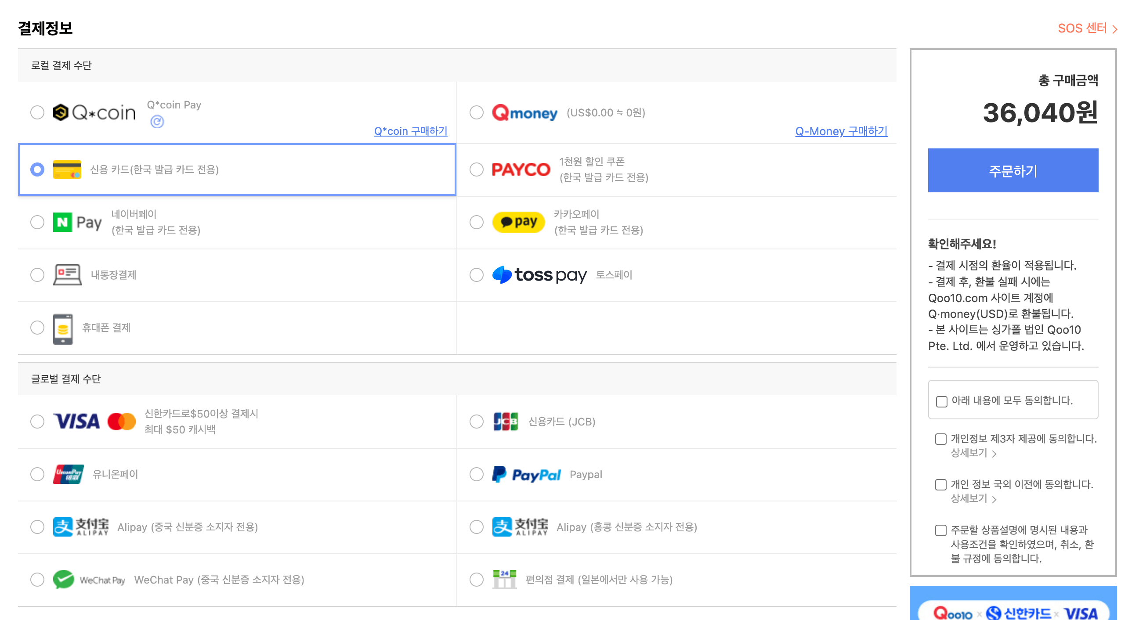
Task: Click the PayPal logo
Action: (526, 474)
